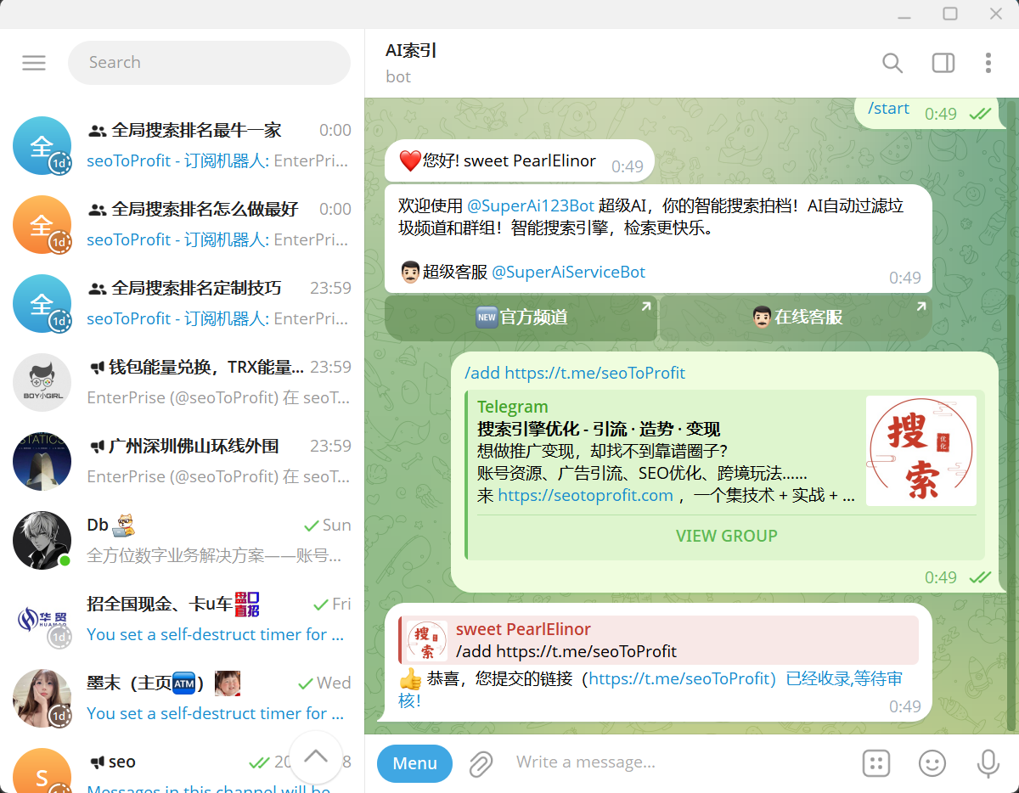1019x793 pixels.
Task: Open the bot commands keyboard icon
Action: 875,763
